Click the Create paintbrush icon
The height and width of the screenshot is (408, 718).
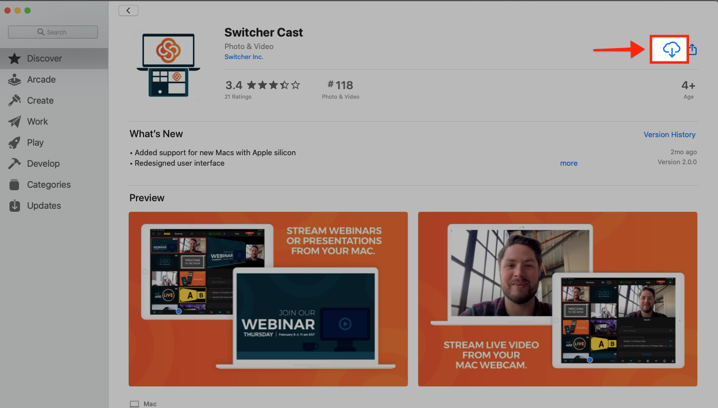point(14,101)
